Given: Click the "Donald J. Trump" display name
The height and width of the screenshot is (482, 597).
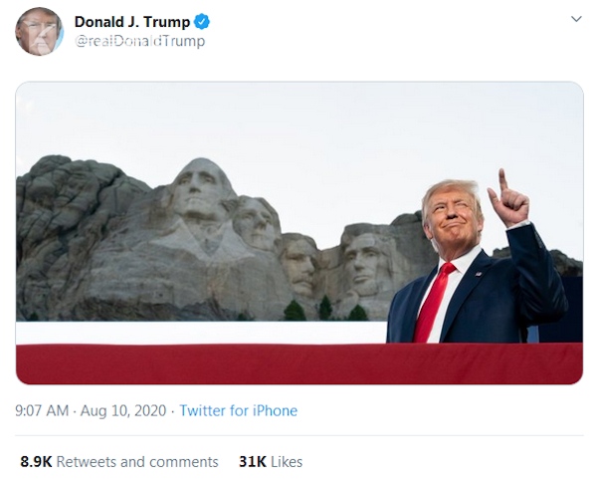Looking at the screenshot, I should [131, 22].
